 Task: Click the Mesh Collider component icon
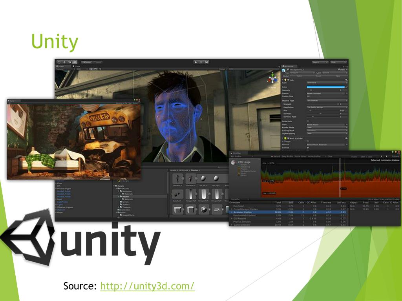[x=285, y=138]
